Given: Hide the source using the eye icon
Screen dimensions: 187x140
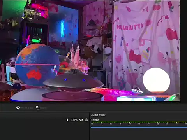Looking at the screenshot, I should coord(81,120).
